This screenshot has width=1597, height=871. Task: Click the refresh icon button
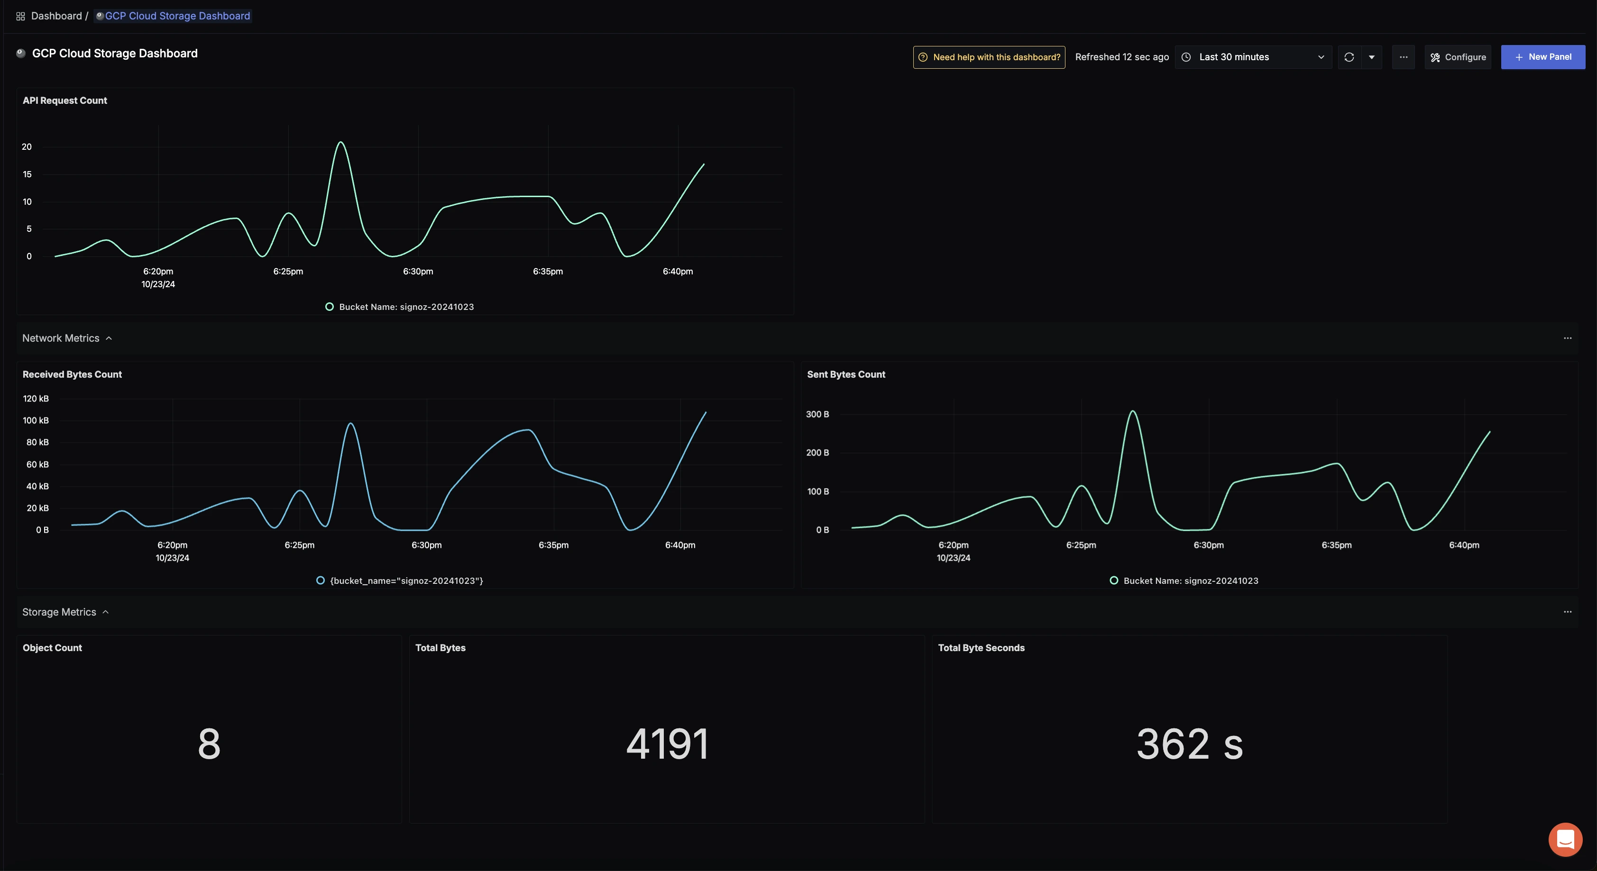1349,57
